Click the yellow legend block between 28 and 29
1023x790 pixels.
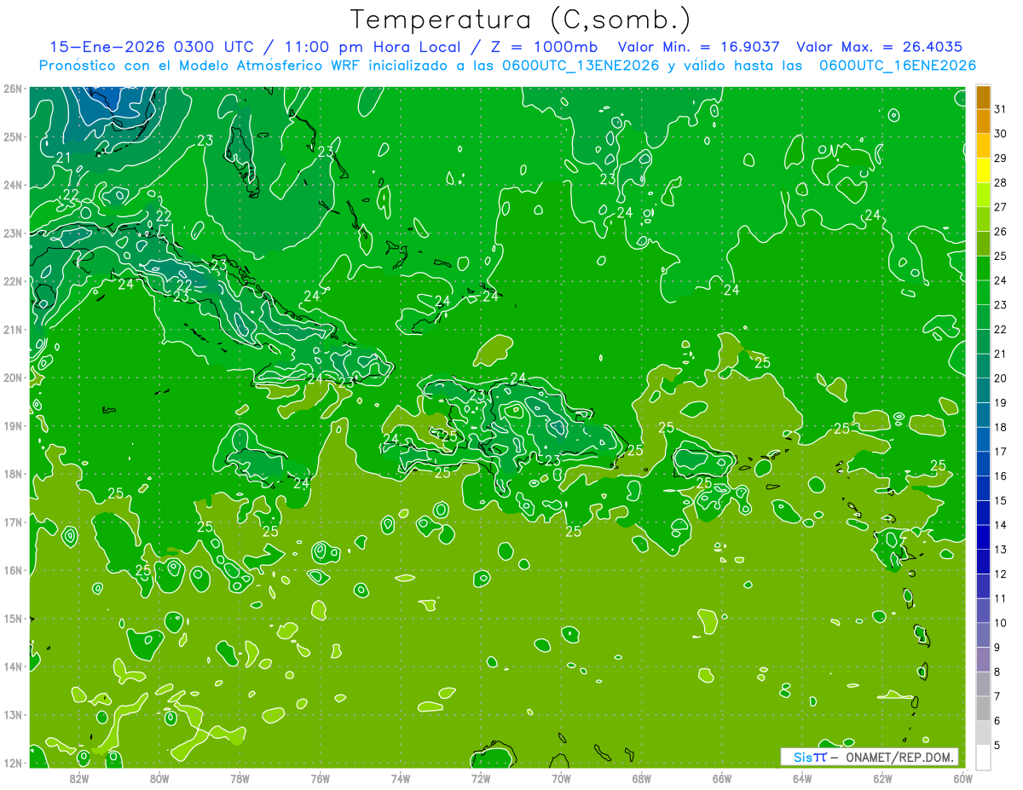[x=983, y=170]
